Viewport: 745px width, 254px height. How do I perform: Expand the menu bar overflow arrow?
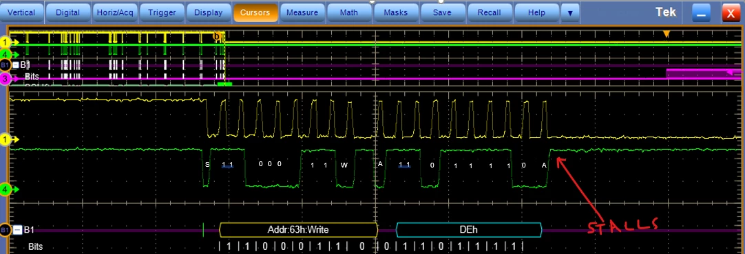[x=570, y=13]
